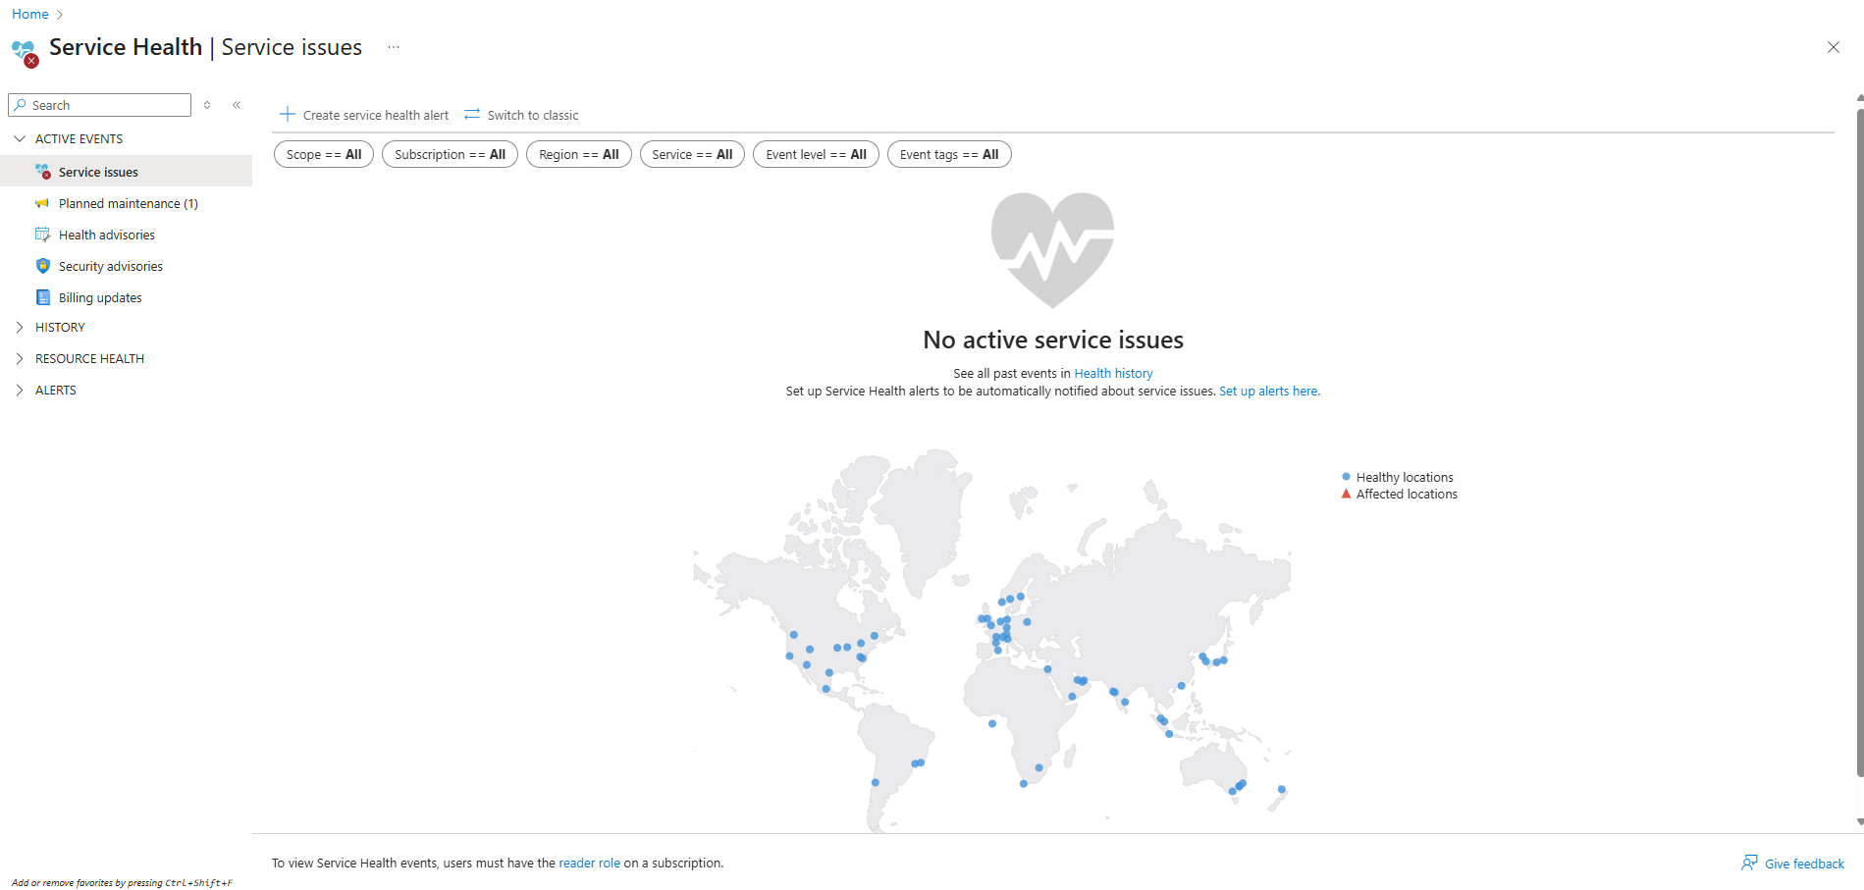The width and height of the screenshot is (1864, 890).
Task: Open the Service == All filter
Action: [692, 154]
